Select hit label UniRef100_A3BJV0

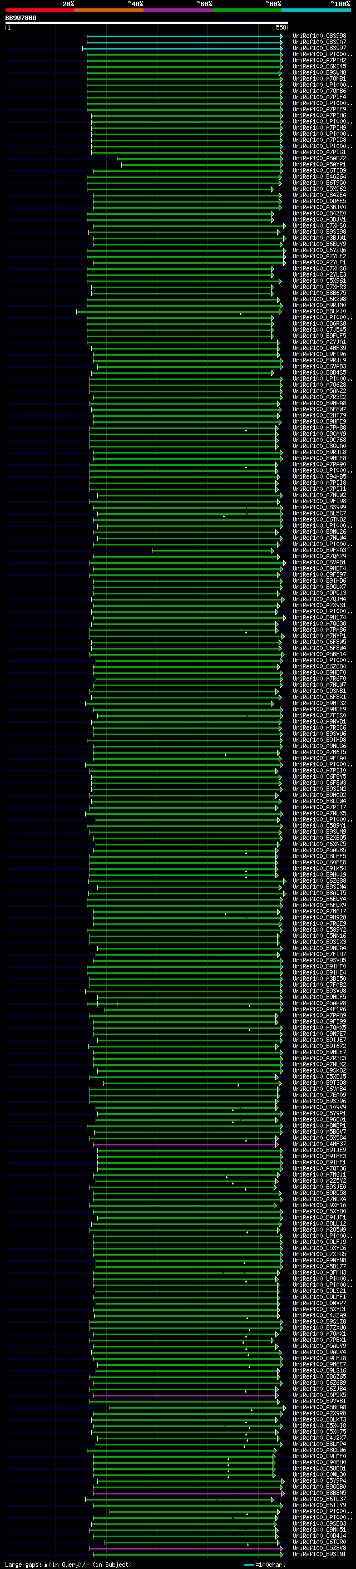coord(319,207)
